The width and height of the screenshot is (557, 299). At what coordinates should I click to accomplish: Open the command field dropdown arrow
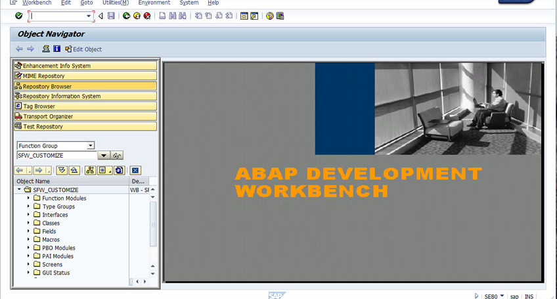(x=89, y=16)
